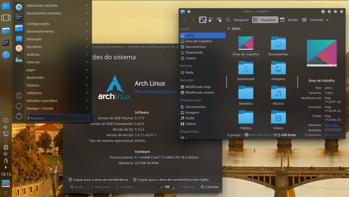
Task: Open Configurações menu category
Action: [x=58, y=24]
